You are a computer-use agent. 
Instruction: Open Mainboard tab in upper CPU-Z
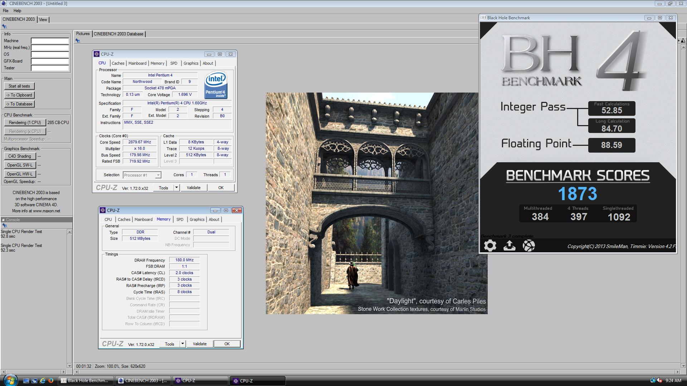point(137,63)
